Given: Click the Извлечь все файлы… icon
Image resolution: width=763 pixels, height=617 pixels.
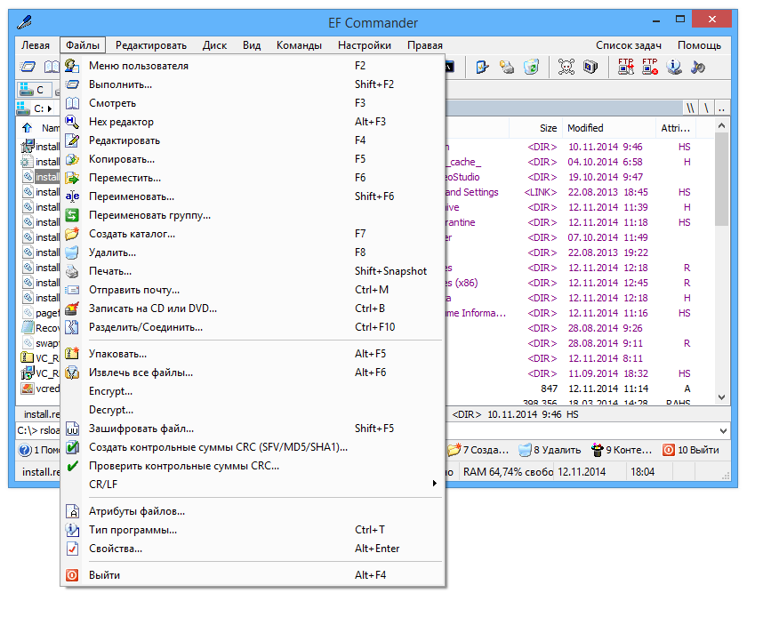Looking at the screenshot, I should pos(73,373).
